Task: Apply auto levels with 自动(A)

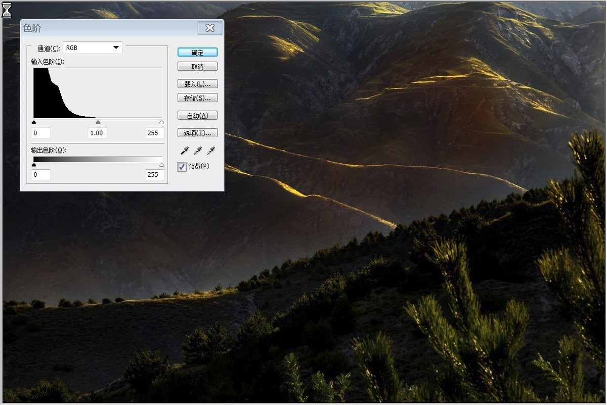Action: point(198,116)
